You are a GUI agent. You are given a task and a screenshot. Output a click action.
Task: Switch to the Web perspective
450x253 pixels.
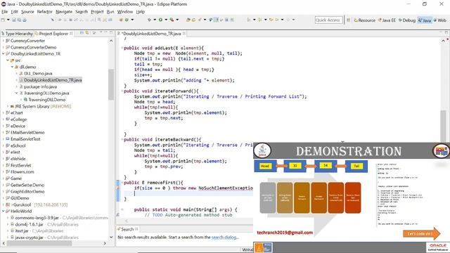pyautogui.click(x=440, y=20)
